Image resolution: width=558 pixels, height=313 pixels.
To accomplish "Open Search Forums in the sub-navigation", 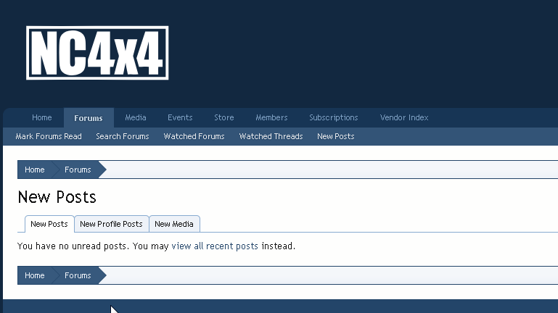I will tap(122, 136).
